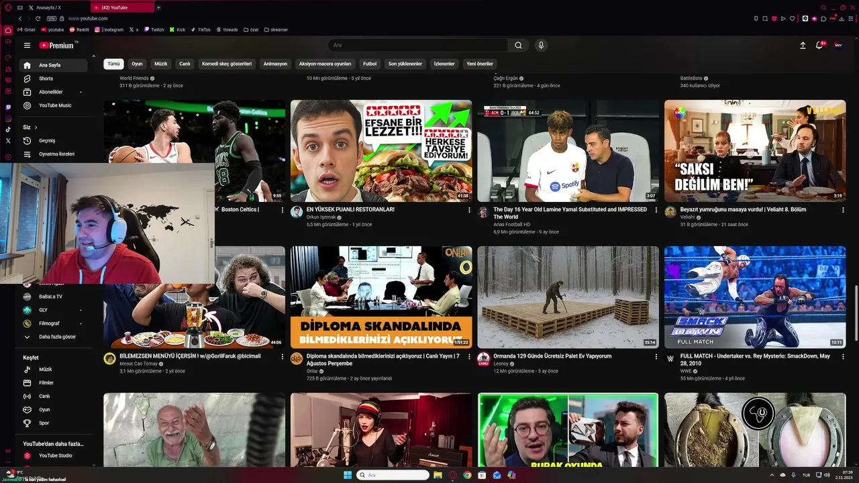This screenshot has height=483, width=859.
Task: Open the upload/create icon in the header
Action: coord(803,45)
